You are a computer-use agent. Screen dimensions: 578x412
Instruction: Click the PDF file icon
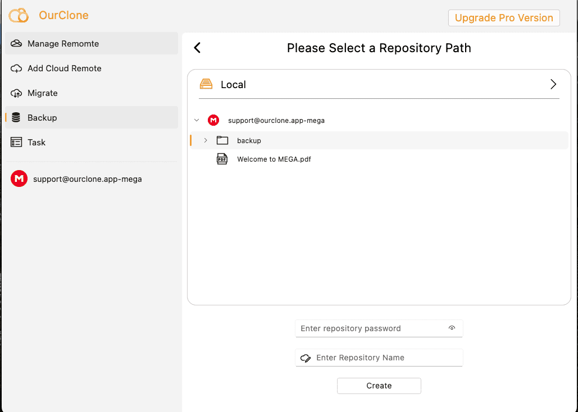click(x=222, y=159)
